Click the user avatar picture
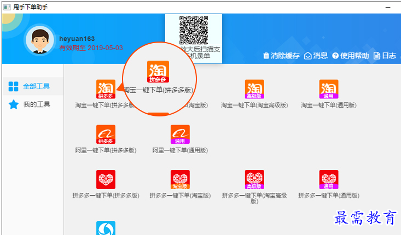Screen dimensions: 401x235 [x=40, y=40]
